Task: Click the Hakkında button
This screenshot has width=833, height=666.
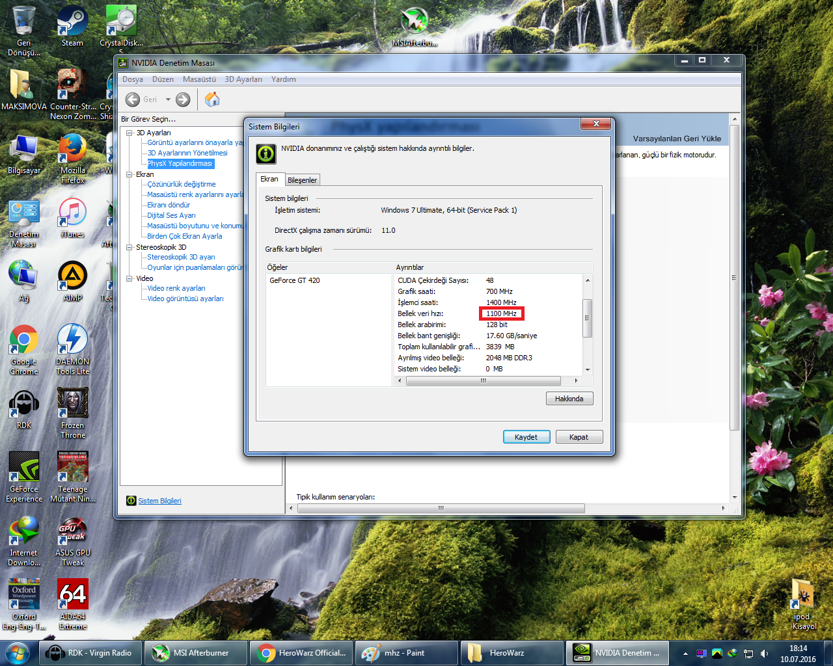Action: (569, 399)
